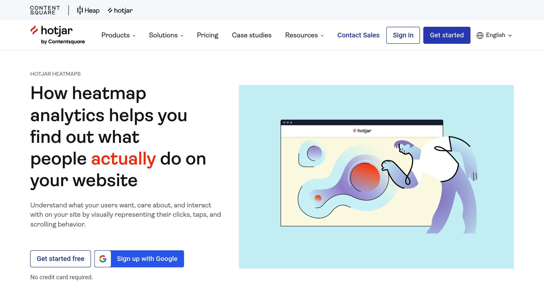Open the Resources dropdown menu
This screenshot has width=544, height=306.
point(304,35)
